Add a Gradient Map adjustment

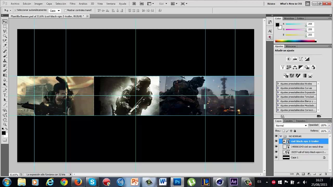(304, 76)
